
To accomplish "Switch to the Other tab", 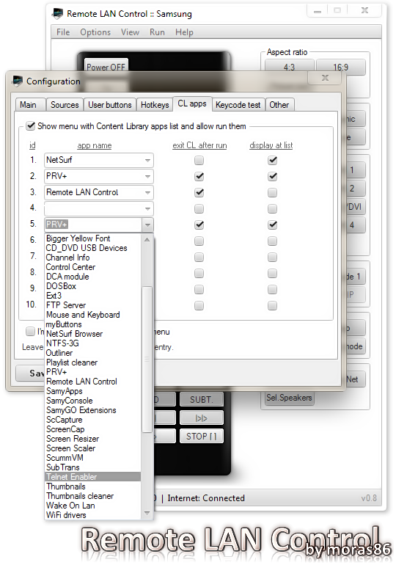I will 279,105.
